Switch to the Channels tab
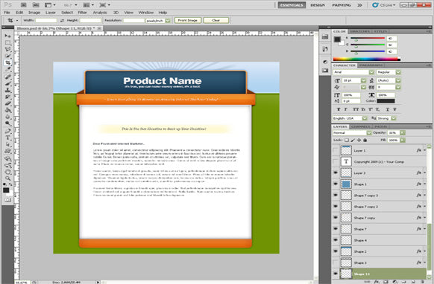Image resolution: width=434 pixels, height=284 pixels. [x=361, y=126]
